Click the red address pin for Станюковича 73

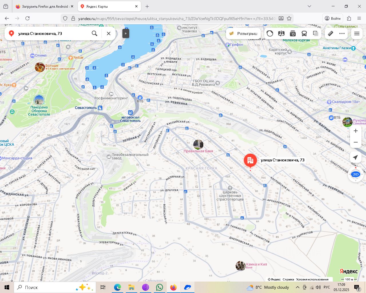coord(250,161)
